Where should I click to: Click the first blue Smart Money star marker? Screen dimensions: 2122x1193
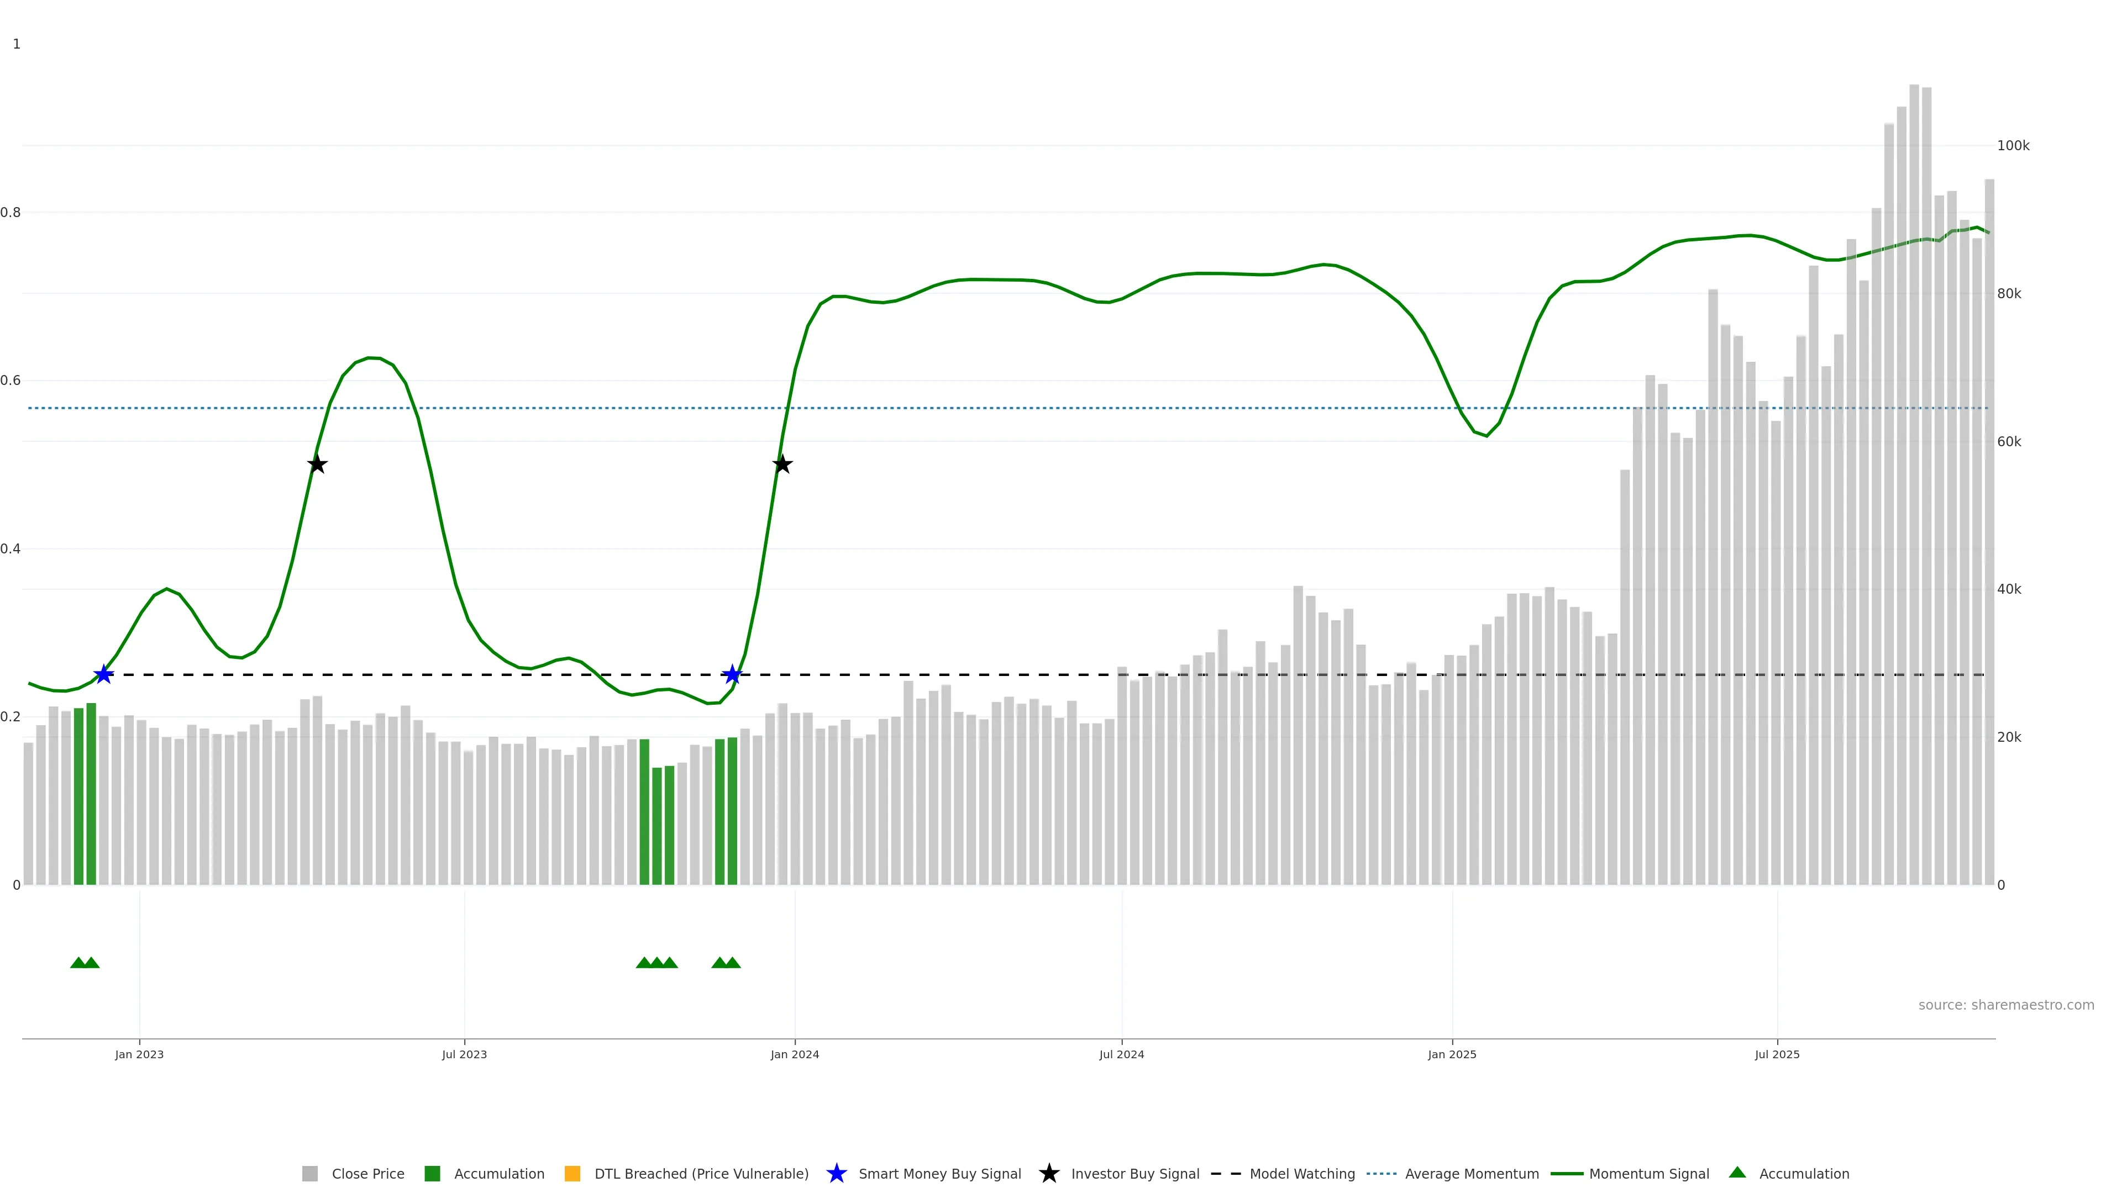pyautogui.click(x=103, y=674)
